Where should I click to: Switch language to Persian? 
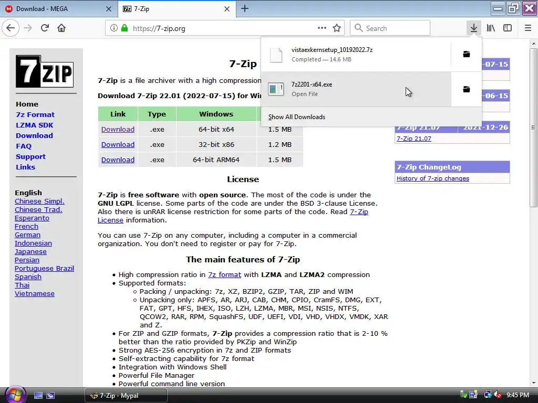click(x=27, y=260)
